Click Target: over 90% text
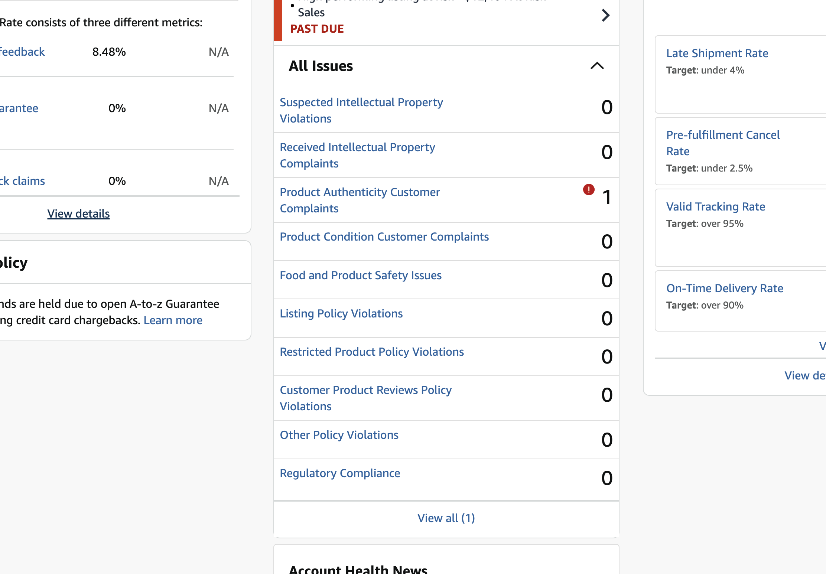Viewport: 826px width, 574px height. tap(705, 305)
